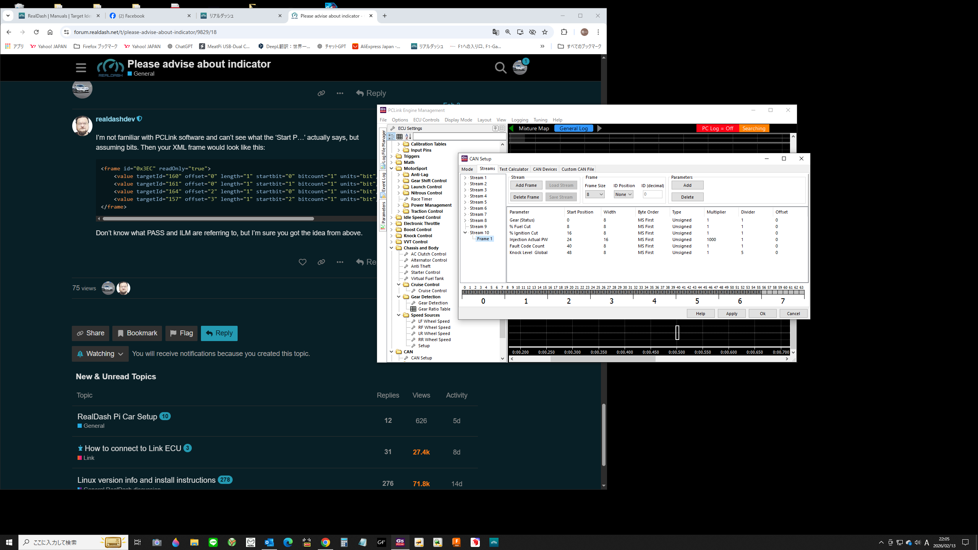Viewport: 978px width, 550px height.
Task: Click the green previous-page arrow beside Mixture Map
Action: (x=512, y=128)
